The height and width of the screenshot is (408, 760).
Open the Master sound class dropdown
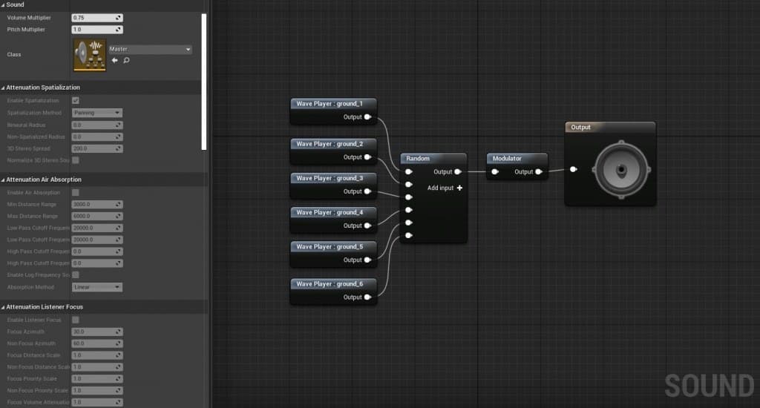point(150,49)
